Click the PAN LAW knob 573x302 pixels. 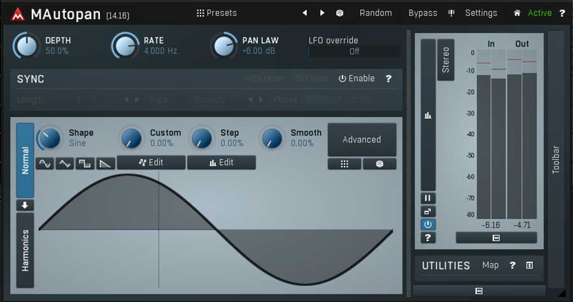223,46
